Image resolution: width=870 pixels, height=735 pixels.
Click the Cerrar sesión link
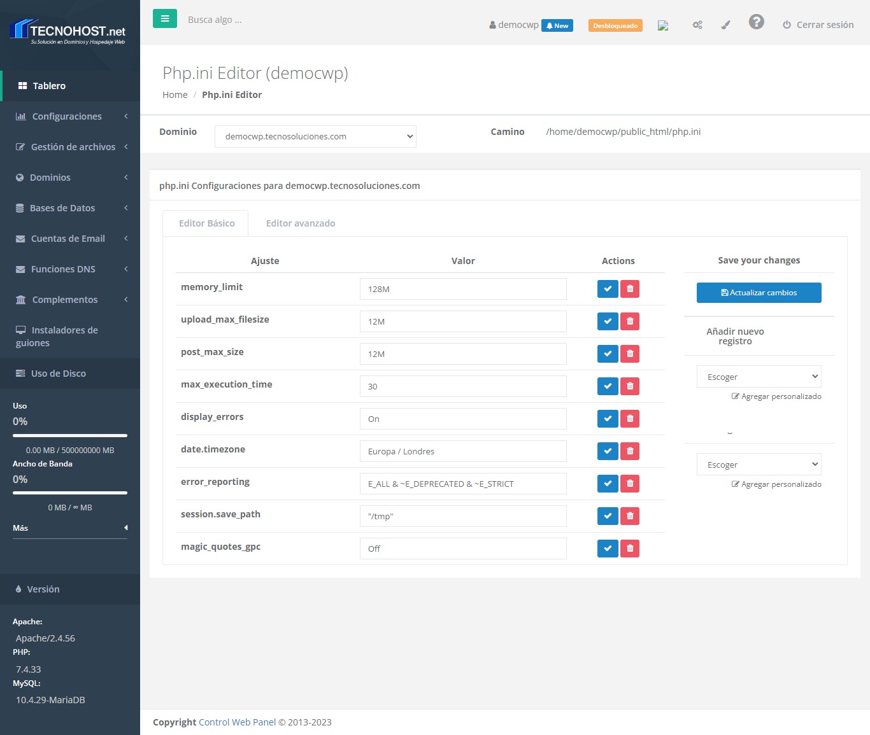[818, 25]
